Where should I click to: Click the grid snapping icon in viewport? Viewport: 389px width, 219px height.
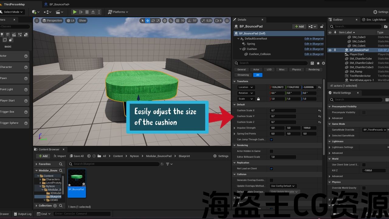(178, 21)
